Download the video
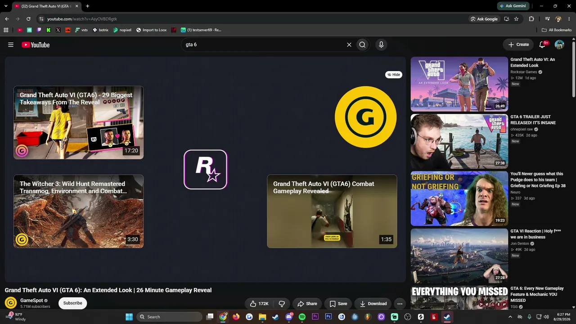The width and height of the screenshot is (576, 324). (x=373, y=304)
